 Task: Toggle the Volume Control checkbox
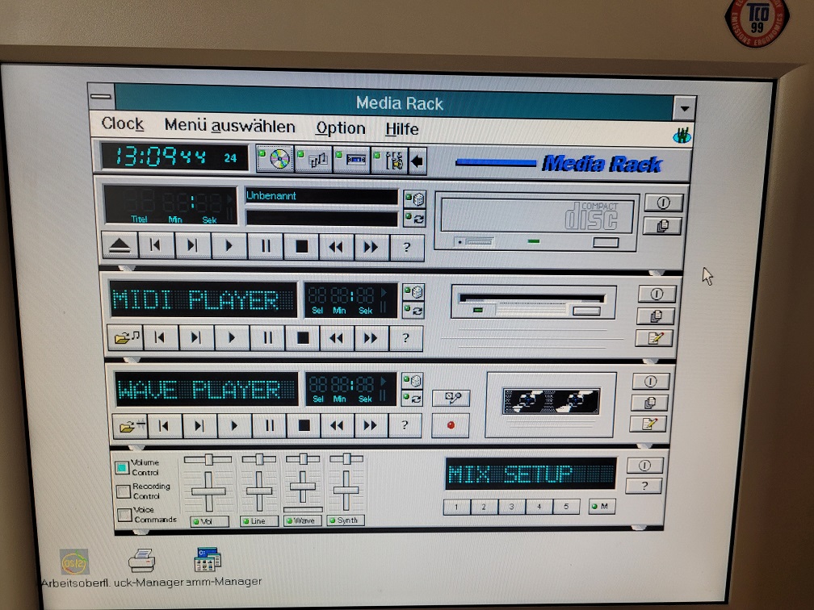[x=122, y=468]
